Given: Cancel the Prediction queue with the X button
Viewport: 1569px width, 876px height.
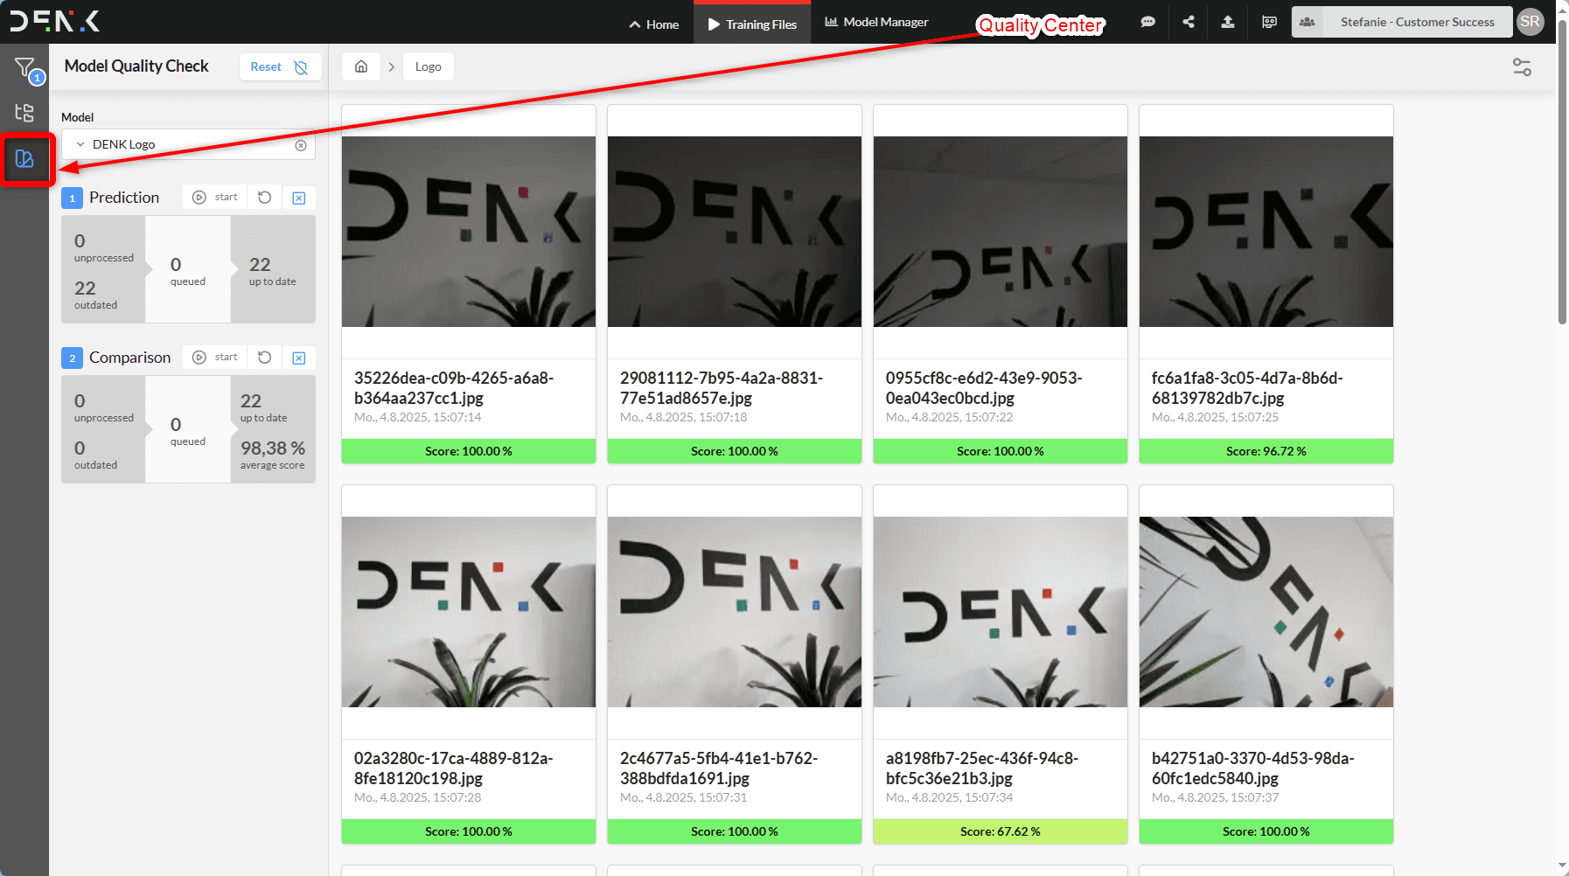Looking at the screenshot, I should tap(299, 198).
